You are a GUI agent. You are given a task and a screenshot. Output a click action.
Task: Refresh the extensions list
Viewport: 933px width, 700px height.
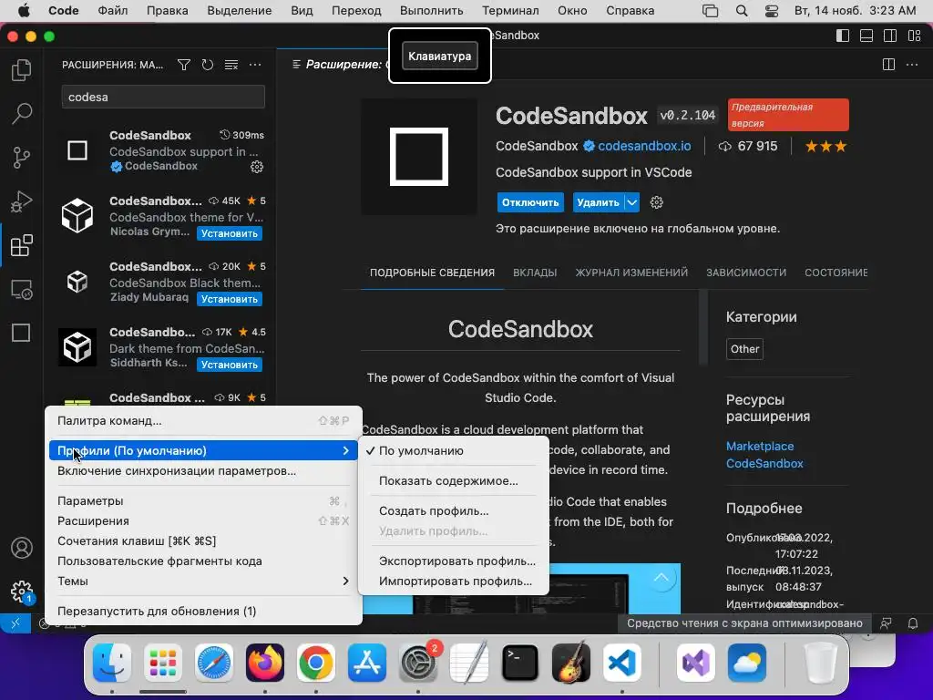pos(207,65)
